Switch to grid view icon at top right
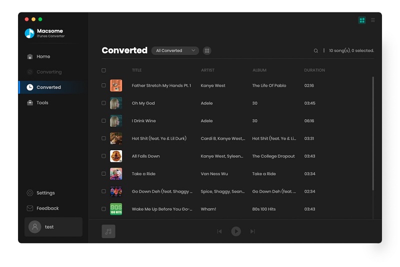This screenshot has height=267, width=400. click(362, 20)
